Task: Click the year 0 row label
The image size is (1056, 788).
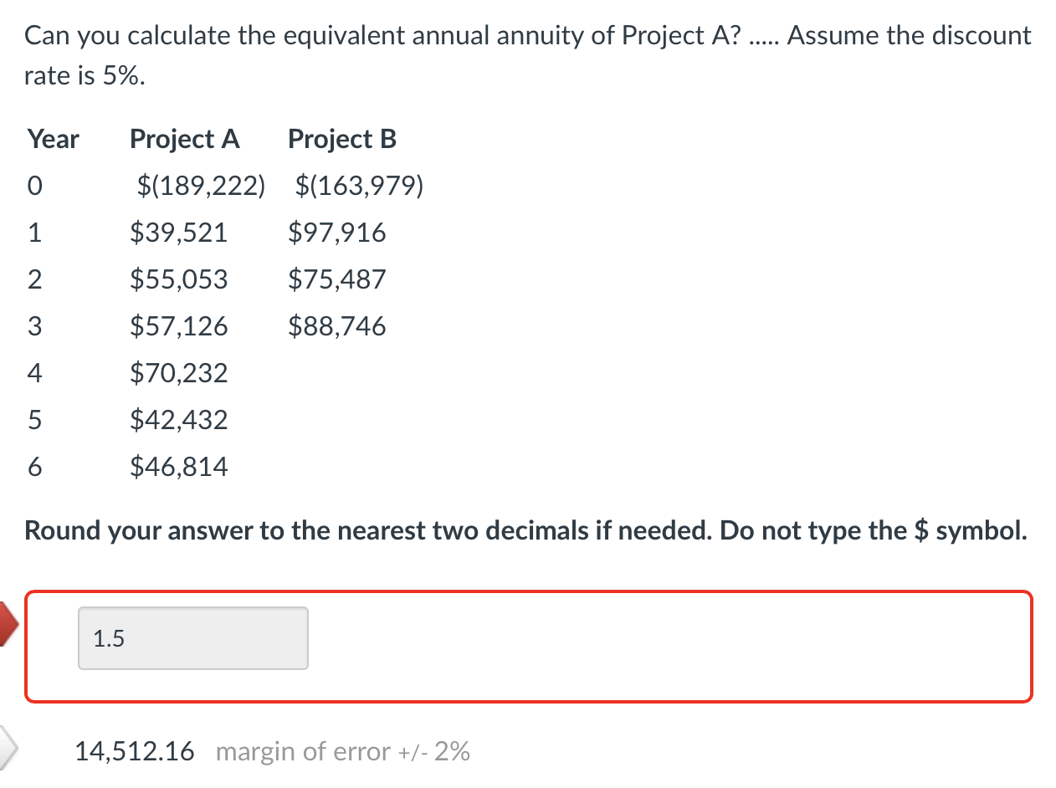Action: coord(34,186)
